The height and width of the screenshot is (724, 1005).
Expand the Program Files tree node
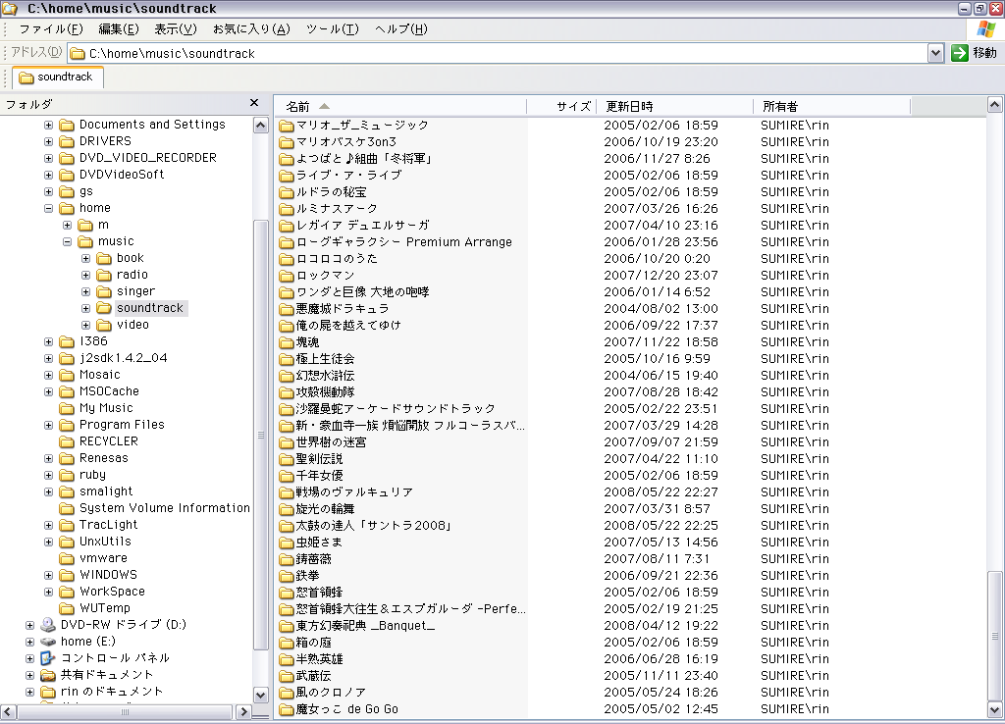point(49,425)
